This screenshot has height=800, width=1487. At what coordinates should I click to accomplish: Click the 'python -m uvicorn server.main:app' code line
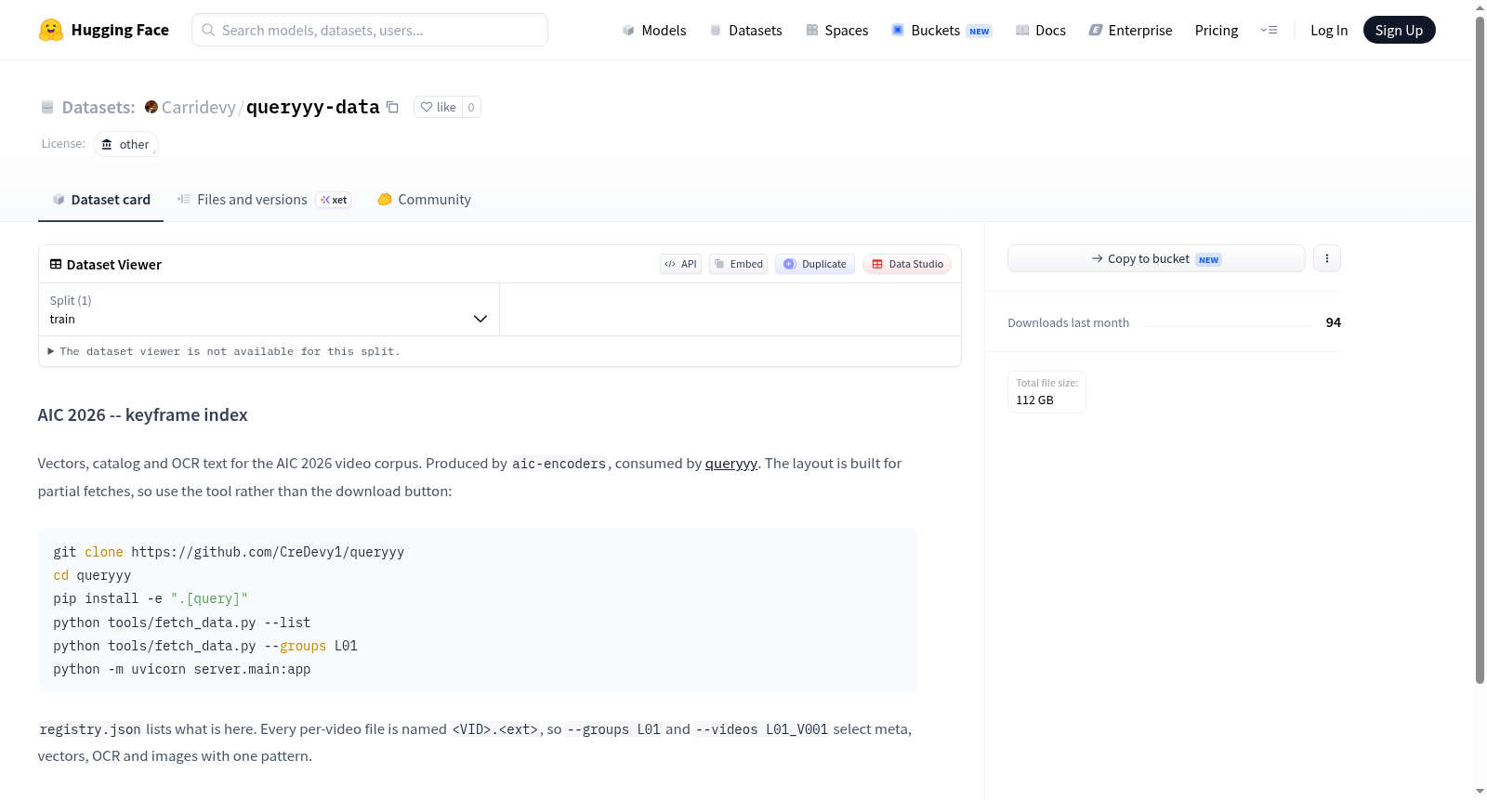click(x=182, y=669)
